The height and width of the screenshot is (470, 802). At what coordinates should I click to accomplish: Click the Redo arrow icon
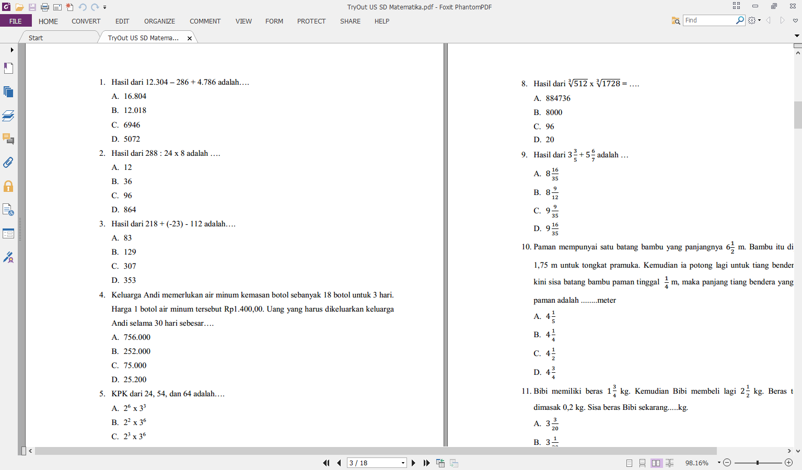click(x=95, y=7)
